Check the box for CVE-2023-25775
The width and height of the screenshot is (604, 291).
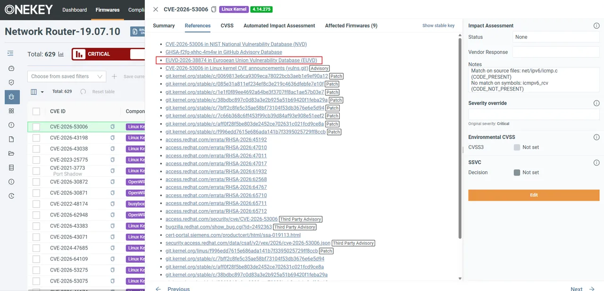[x=36, y=160]
